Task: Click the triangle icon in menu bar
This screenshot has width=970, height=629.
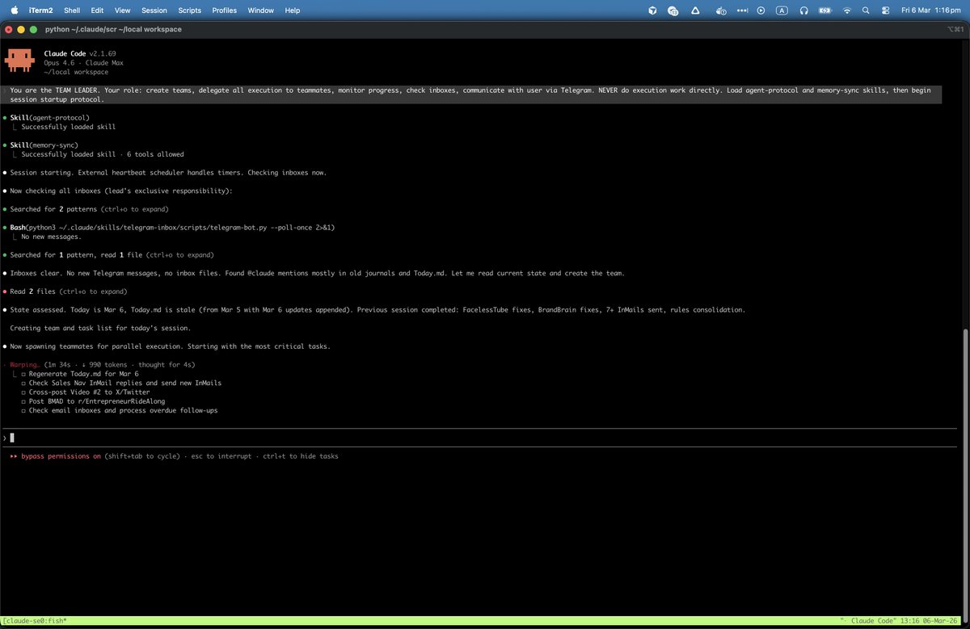Action: pyautogui.click(x=695, y=10)
